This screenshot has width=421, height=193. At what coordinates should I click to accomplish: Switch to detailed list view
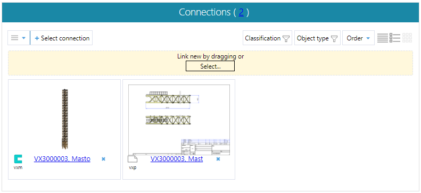[395, 38]
